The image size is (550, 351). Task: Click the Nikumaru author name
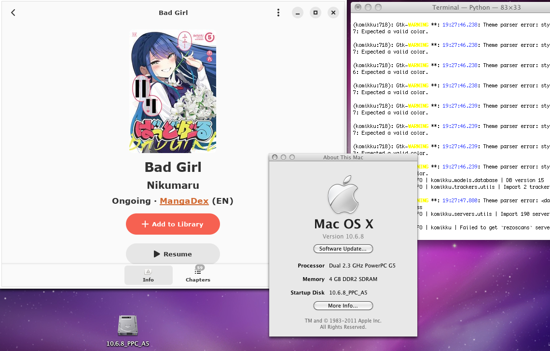173,185
